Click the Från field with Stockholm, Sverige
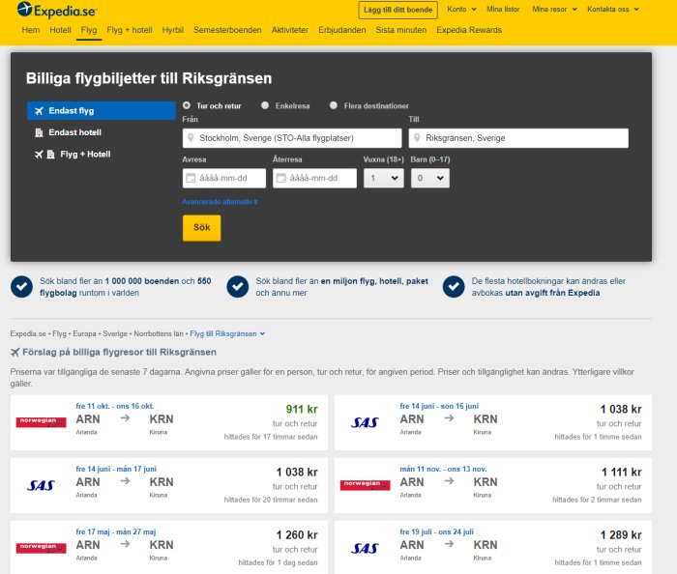This screenshot has width=677, height=574. click(x=292, y=138)
